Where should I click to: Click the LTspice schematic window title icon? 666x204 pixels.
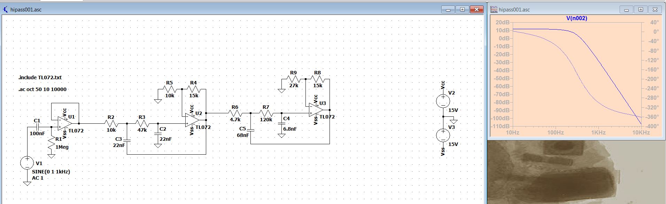coord(6,9)
